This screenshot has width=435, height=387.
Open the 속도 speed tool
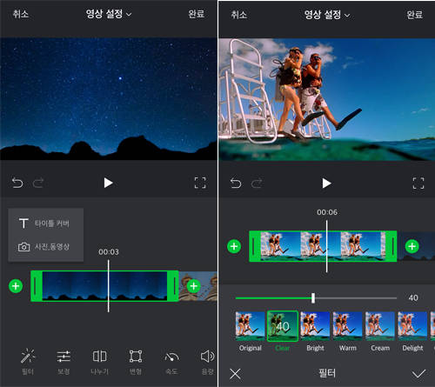pyautogui.click(x=171, y=361)
